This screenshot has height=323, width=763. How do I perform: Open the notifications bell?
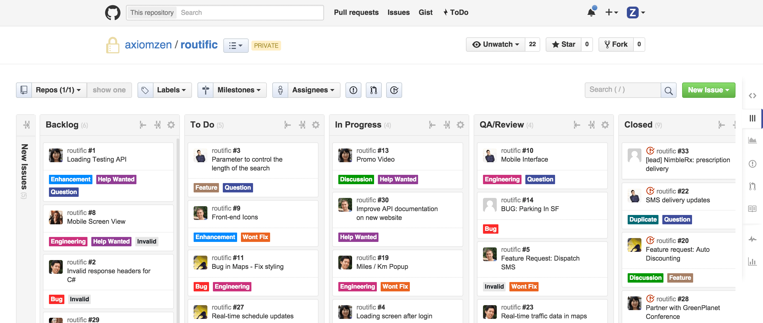[x=591, y=12]
